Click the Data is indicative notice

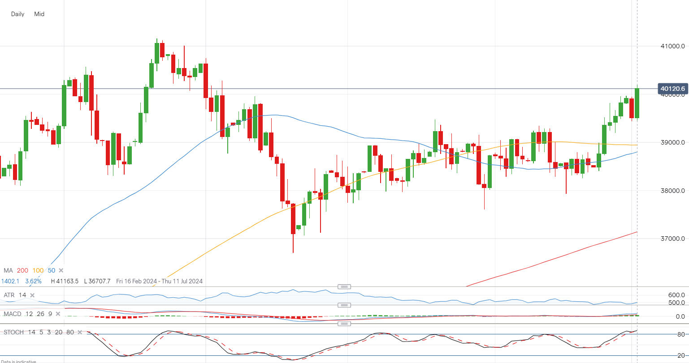pyautogui.click(x=18, y=361)
